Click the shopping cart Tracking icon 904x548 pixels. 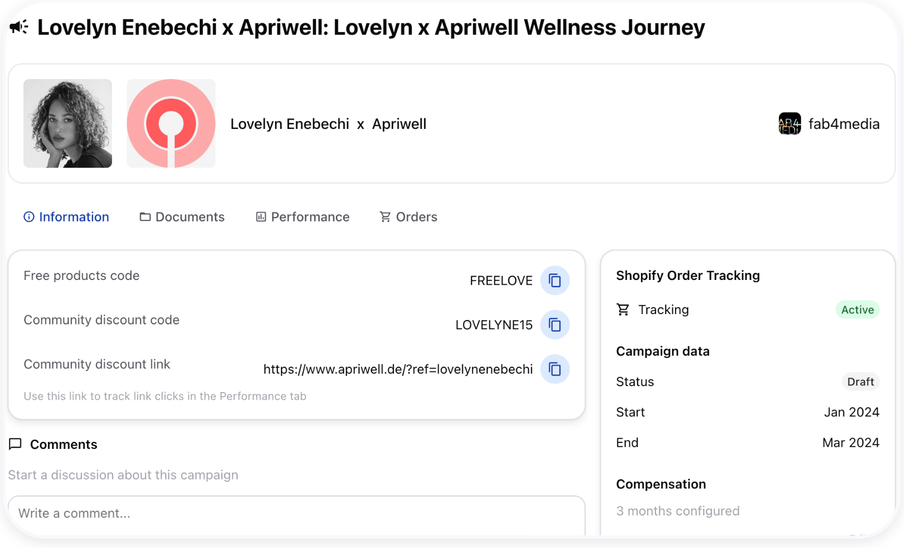[x=623, y=310]
